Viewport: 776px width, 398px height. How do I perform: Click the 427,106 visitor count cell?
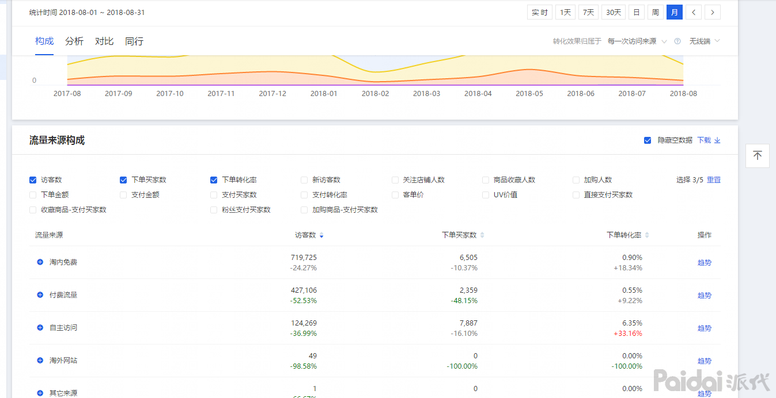pyautogui.click(x=304, y=290)
